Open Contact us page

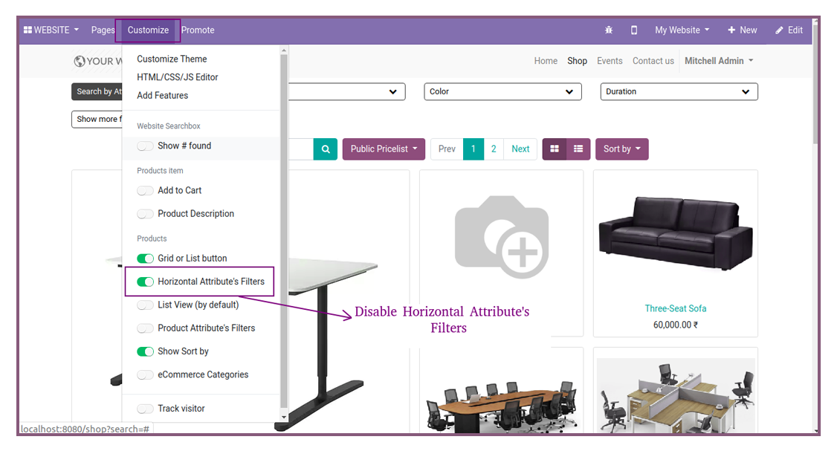[653, 61]
